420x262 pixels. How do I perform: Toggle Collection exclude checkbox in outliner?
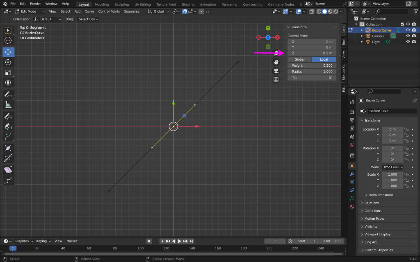402,24
